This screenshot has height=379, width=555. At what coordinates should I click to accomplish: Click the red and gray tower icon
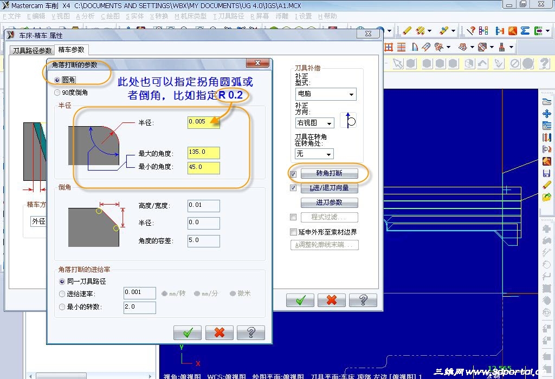501,47
